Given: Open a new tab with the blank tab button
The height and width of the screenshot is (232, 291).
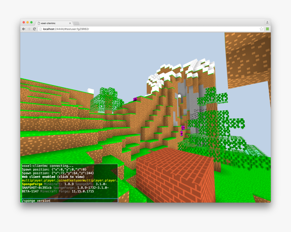Looking at the screenshot, I should [76, 23].
